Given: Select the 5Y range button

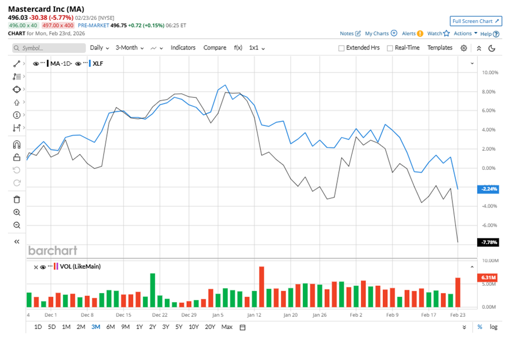Looking at the screenshot, I should (179, 327).
